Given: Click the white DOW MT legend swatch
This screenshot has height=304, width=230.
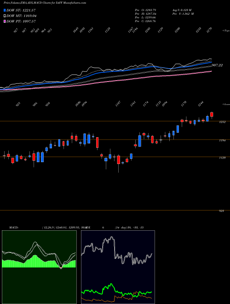Looking at the screenshot, I should click(x=5, y=16).
